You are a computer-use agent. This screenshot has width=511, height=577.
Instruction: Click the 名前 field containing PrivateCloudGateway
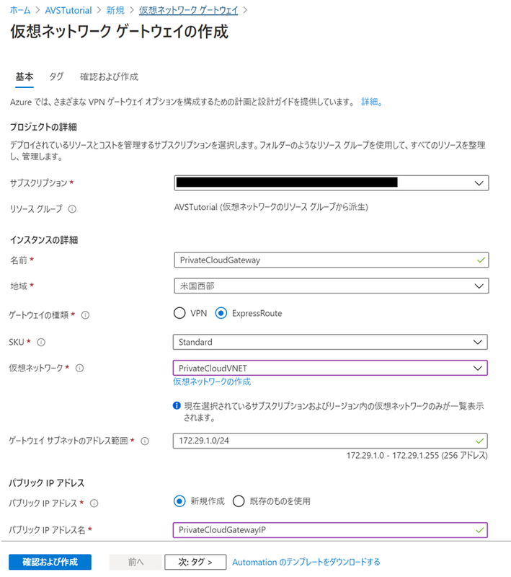[331, 260]
